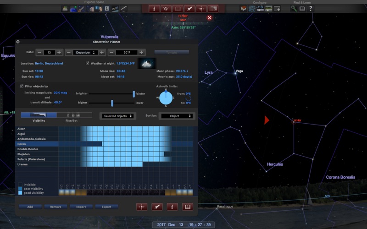Click the search magnifier under Find & Learn

(x=294, y=8)
